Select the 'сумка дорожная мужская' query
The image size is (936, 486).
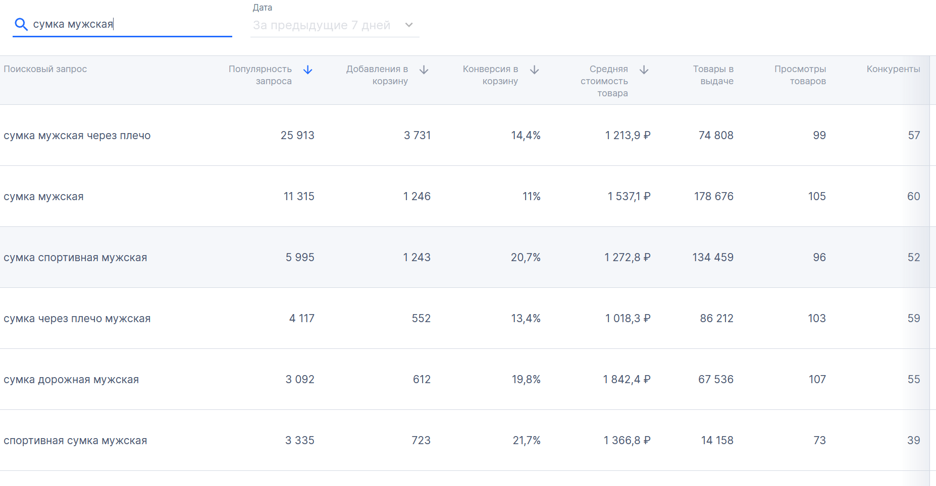pyautogui.click(x=71, y=380)
